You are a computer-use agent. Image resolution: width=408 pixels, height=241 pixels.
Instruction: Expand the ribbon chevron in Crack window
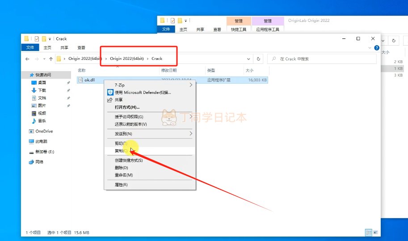pos(370,48)
